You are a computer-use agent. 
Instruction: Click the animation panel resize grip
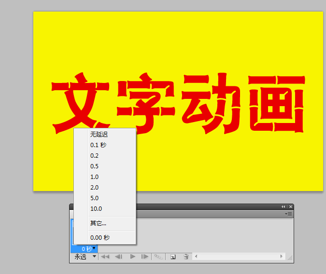pos(290,258)
